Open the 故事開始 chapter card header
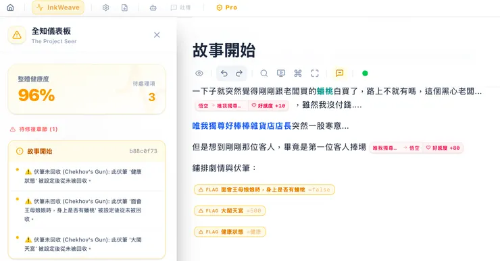The image size is (500, 261). 86,151
